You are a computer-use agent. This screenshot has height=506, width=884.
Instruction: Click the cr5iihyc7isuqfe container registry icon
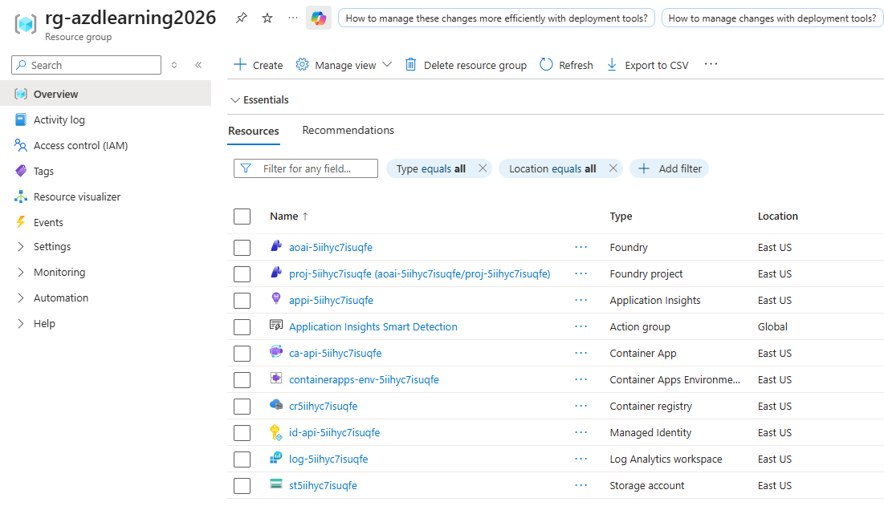275,405
